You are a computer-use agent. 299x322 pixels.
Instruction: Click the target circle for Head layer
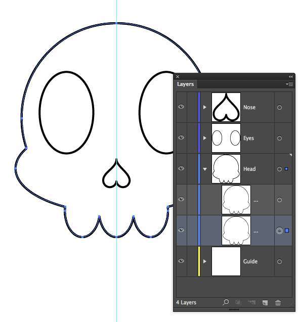[279, 169]
